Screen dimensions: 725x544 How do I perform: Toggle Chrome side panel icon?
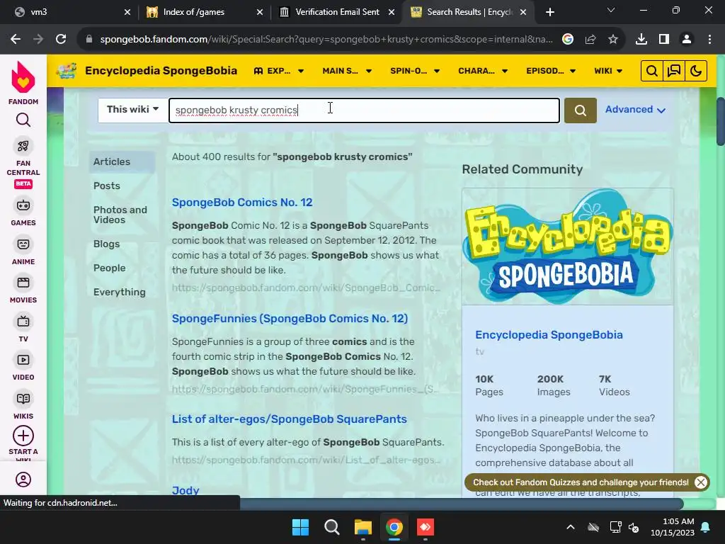point(664,40)
